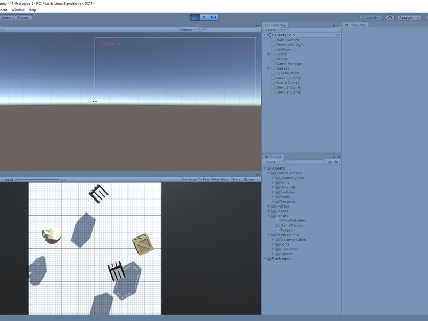
Task: Toggle Maximize On Play
Action: (x=196, y=179)
